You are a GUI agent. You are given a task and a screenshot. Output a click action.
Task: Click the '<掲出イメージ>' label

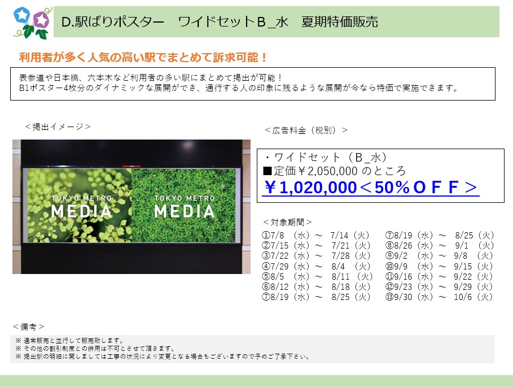click(x=58, y=127)
